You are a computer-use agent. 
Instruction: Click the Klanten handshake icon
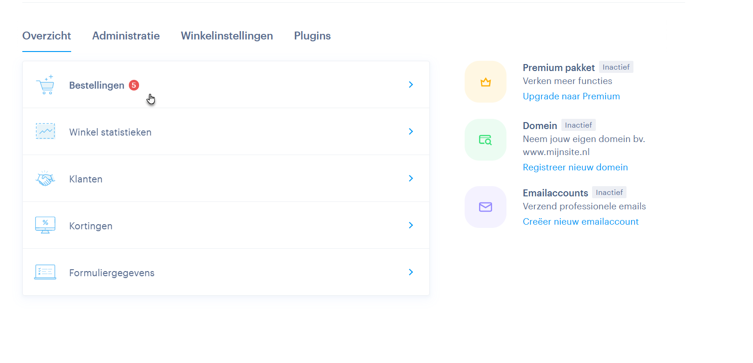coord(46,179)
